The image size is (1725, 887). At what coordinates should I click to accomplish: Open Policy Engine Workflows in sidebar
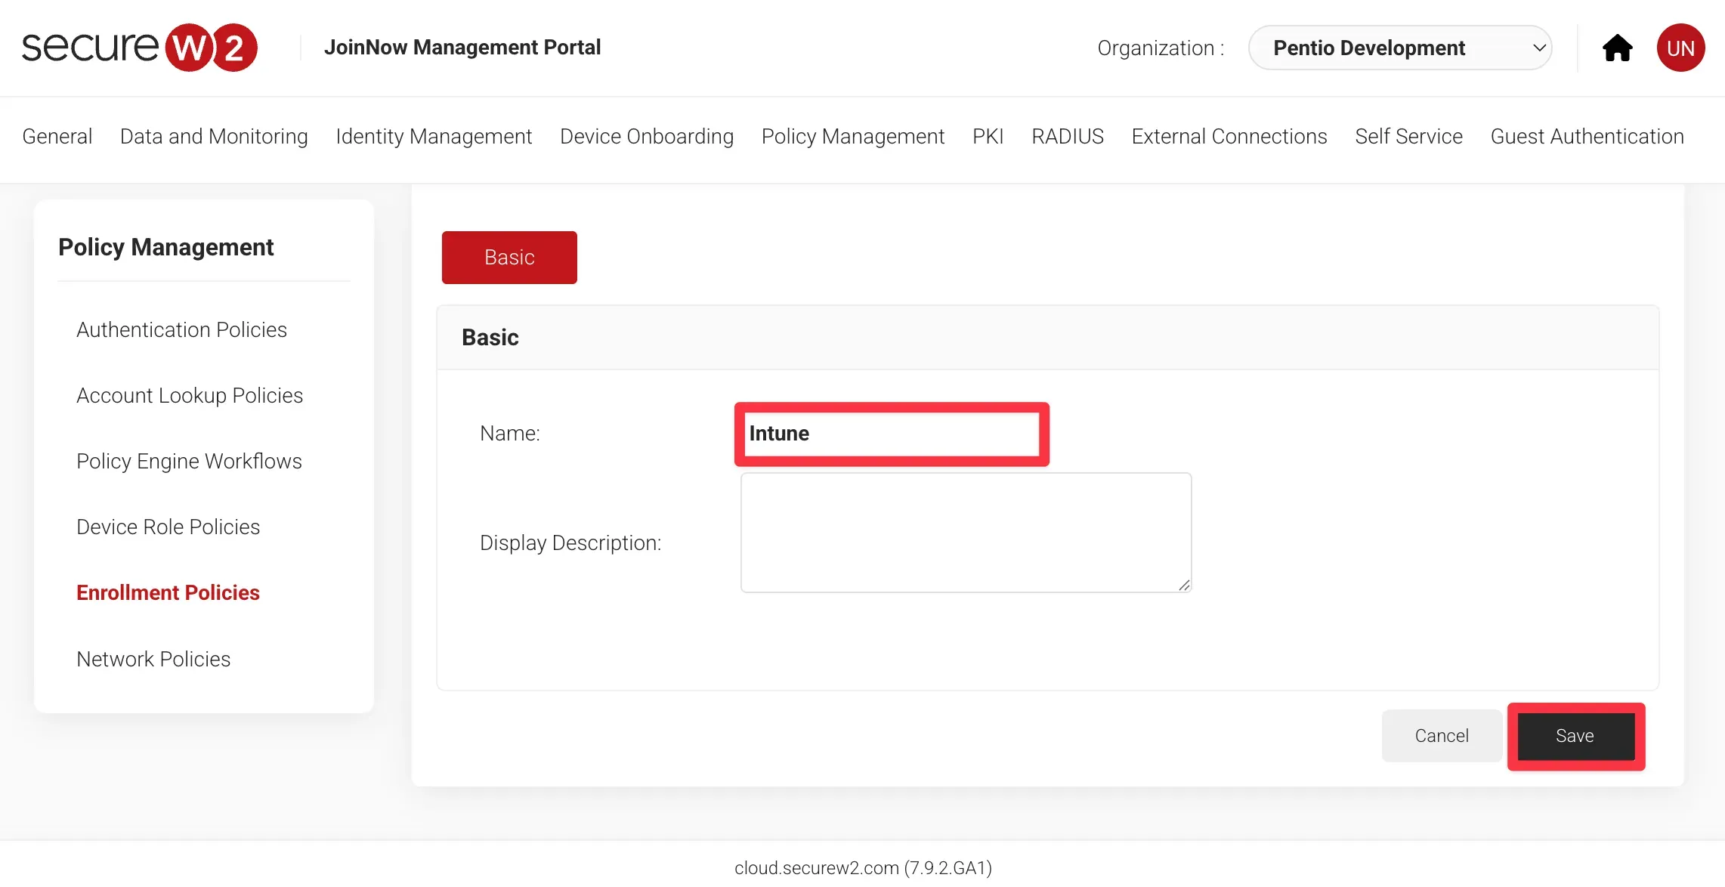click(x=189, y=462)
